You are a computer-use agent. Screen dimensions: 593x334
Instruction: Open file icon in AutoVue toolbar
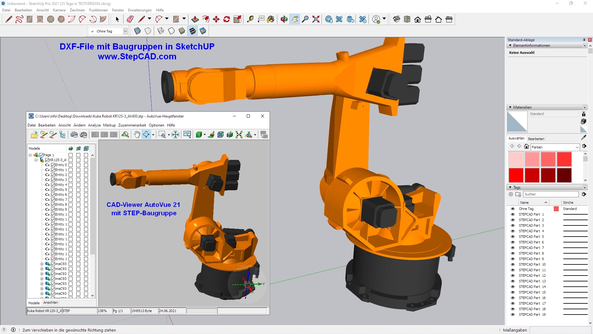(34, 135)
